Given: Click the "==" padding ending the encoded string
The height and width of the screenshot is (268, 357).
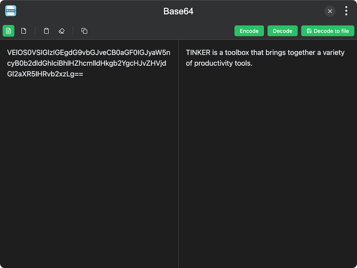Looking at the screenshot, I should (x=78, y=75).
